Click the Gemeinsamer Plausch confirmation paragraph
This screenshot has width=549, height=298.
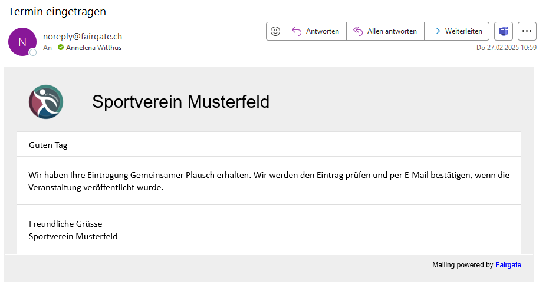pos(268,181)
